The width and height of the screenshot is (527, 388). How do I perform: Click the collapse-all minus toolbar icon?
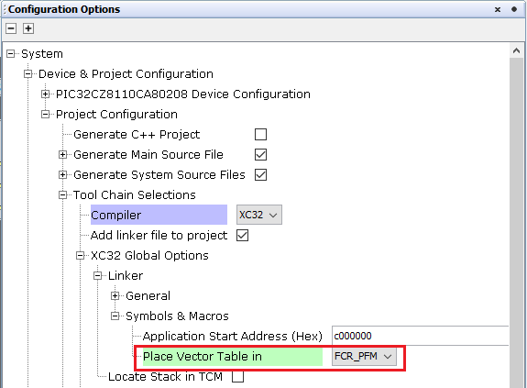tap(11, 28)
